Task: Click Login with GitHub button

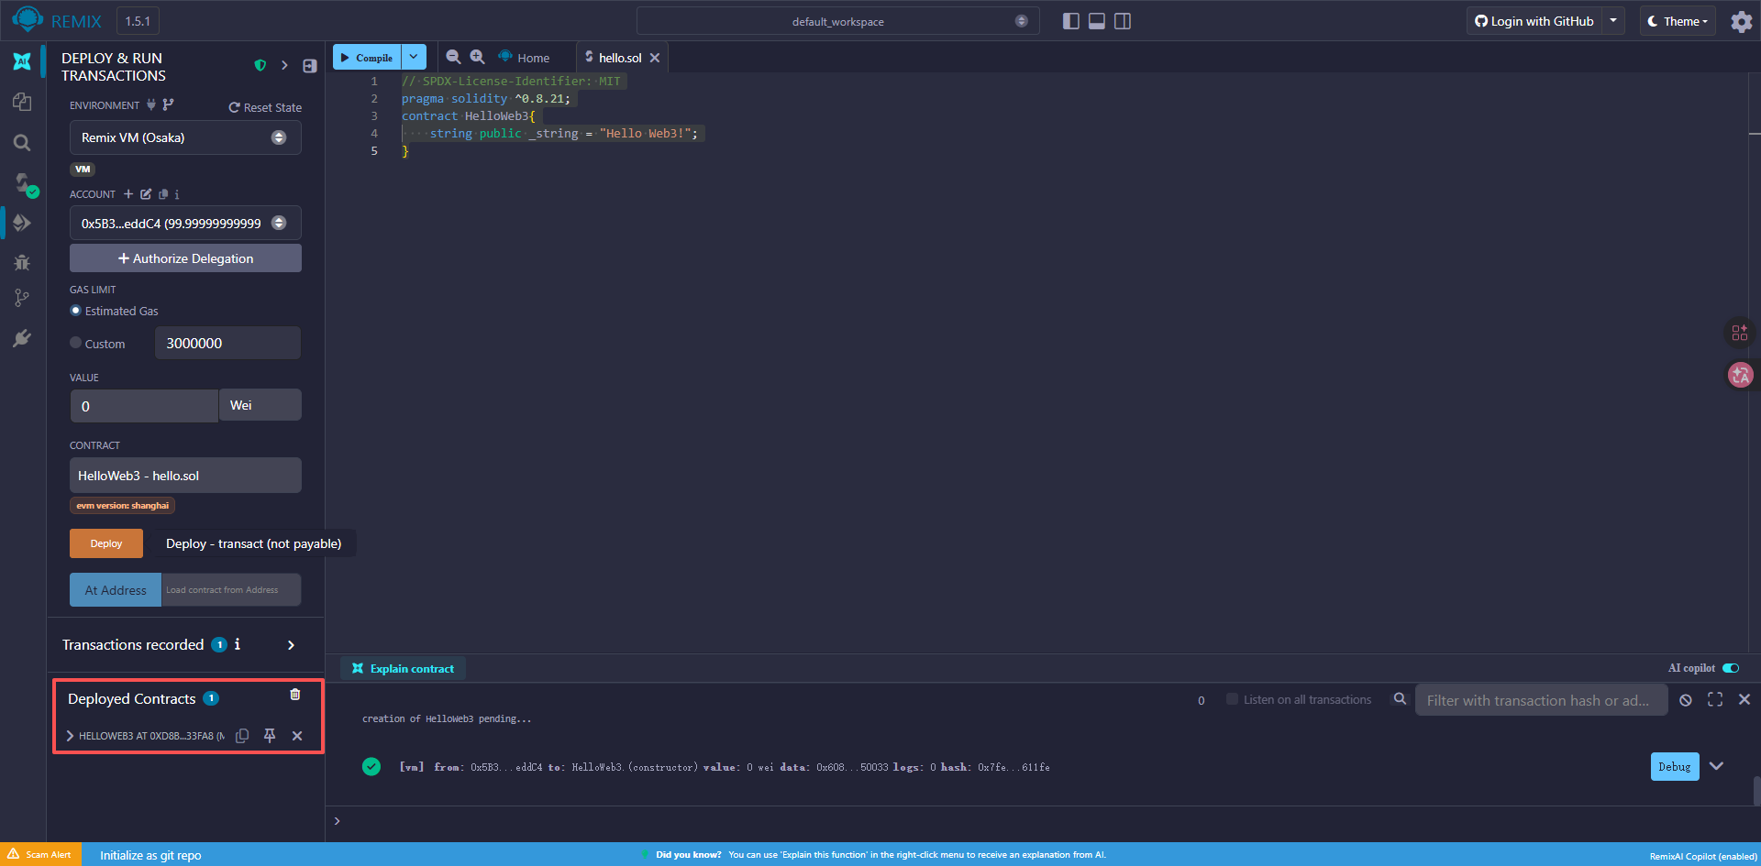Action: coord(1534,21)
